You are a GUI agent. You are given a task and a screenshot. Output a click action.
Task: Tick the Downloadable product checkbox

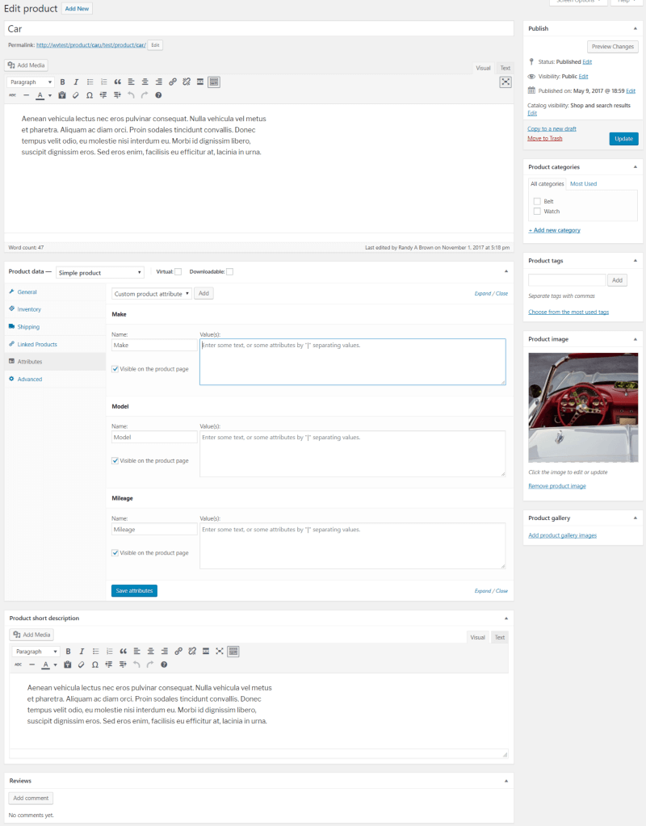[x=230, y=272]
